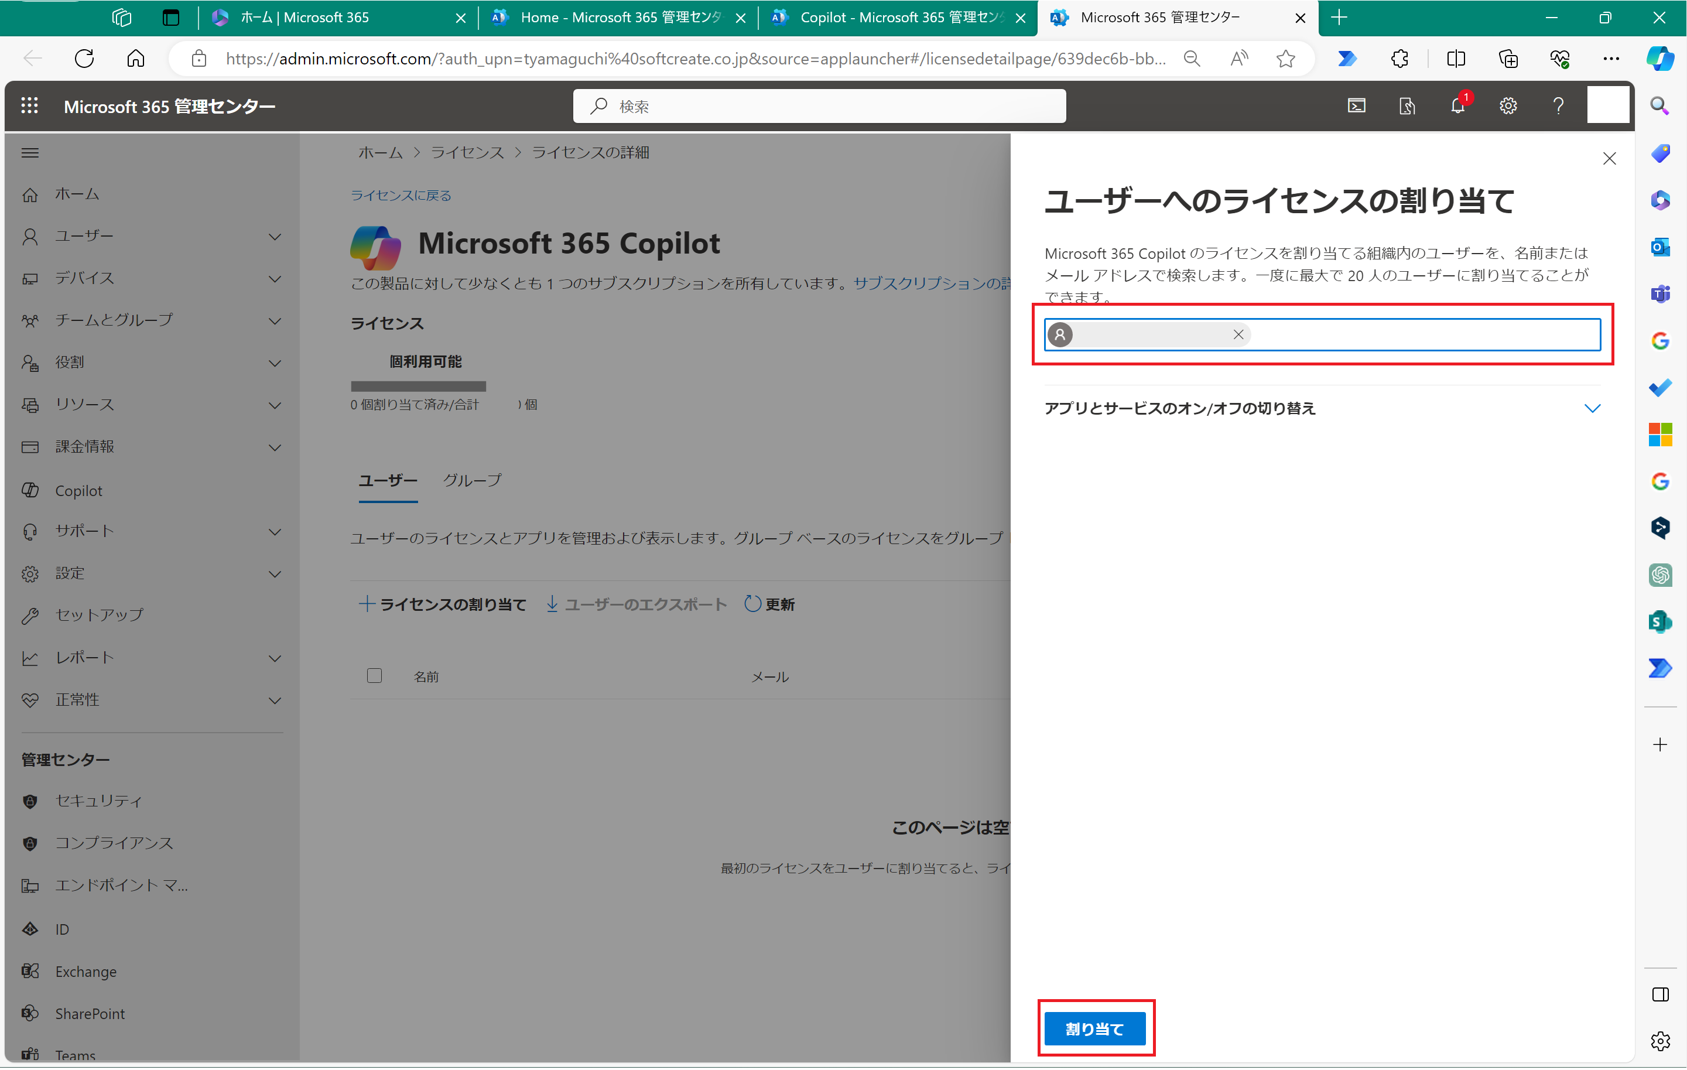Go to browser home page icon
This screenshot has width=1687, height=1070.
tap(136, 58)
